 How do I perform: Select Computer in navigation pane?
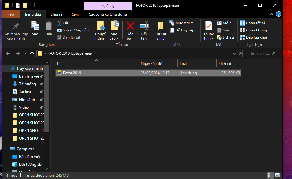25,149
